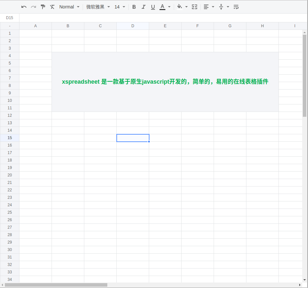Expand the vertical align dropdown arrow

tap(228, 7)
